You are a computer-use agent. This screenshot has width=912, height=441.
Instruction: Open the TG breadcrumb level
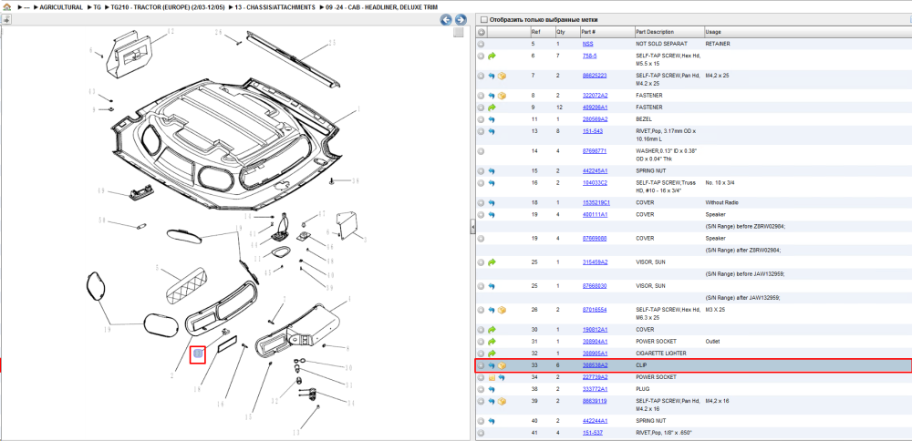pyautogui.click(x=98, y=7)
